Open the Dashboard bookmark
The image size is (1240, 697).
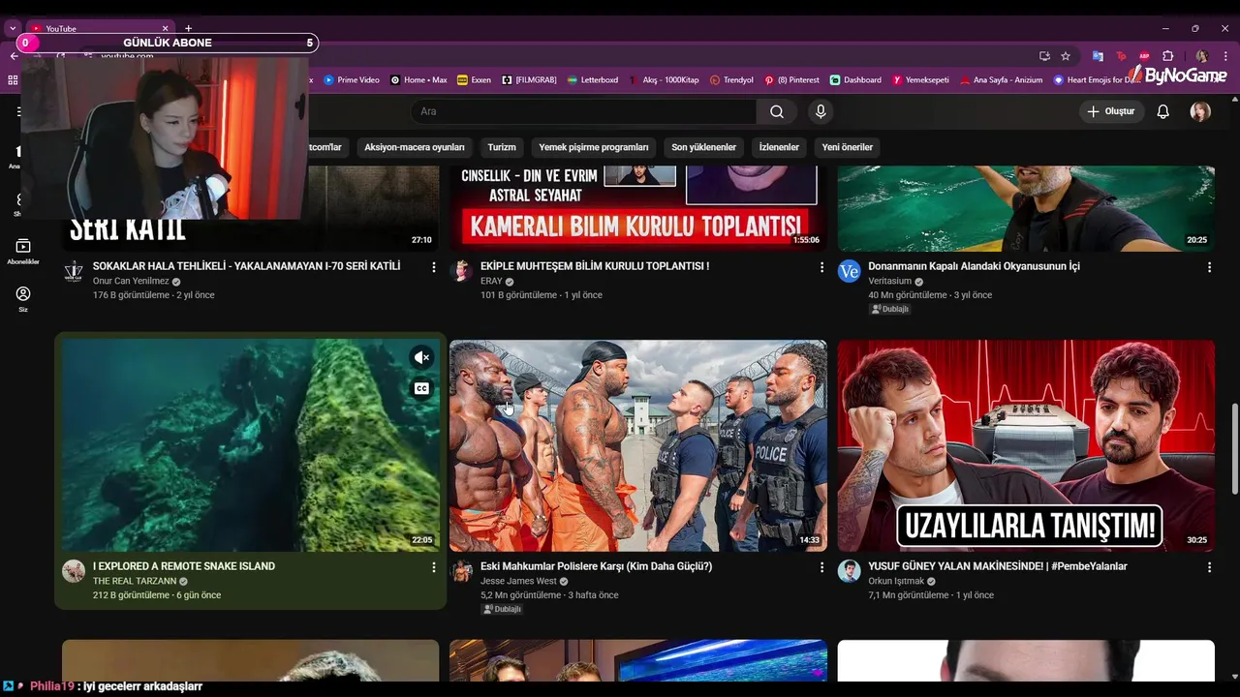[x=855, y=80]
